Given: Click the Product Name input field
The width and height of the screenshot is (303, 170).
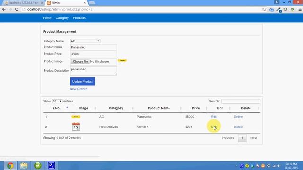Looking at the screenshot, I should [x=93, y=47].
